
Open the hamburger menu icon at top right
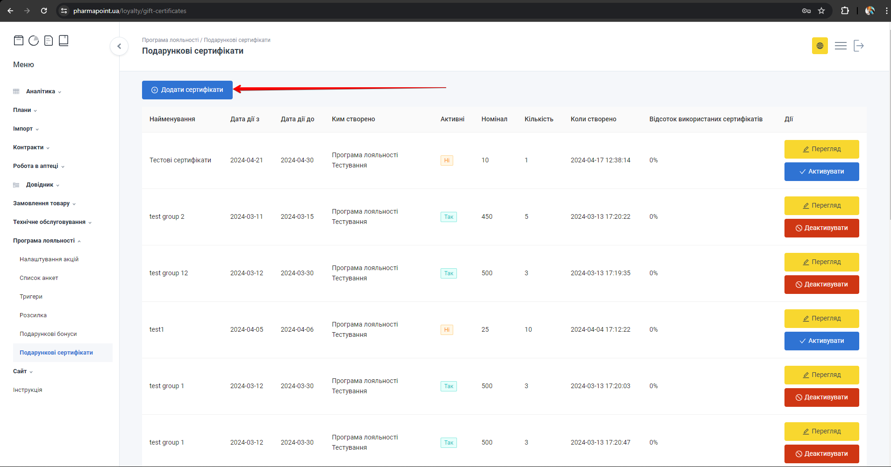point(841,46)
